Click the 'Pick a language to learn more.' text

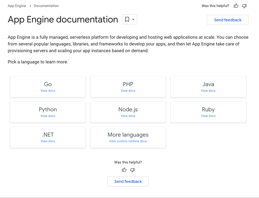tap(38, 62)
